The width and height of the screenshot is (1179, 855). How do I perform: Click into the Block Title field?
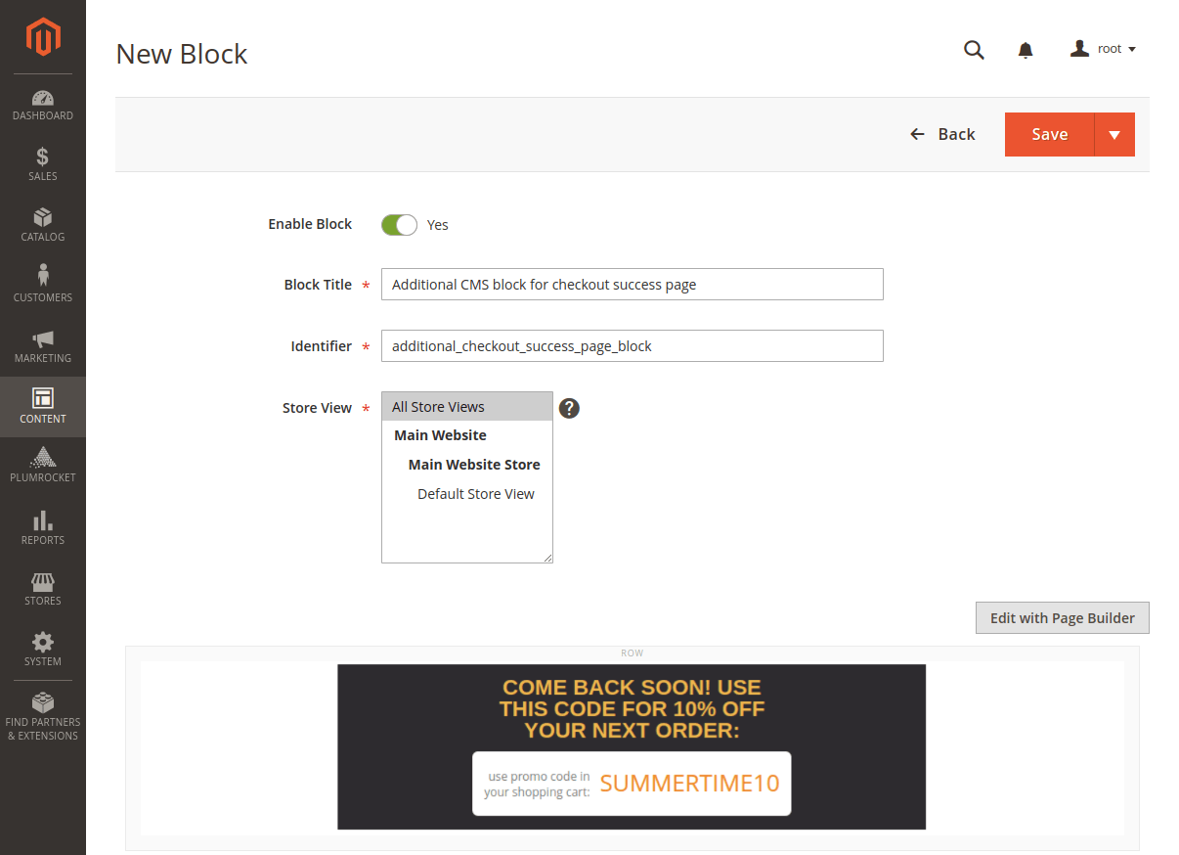coord(633,285)
